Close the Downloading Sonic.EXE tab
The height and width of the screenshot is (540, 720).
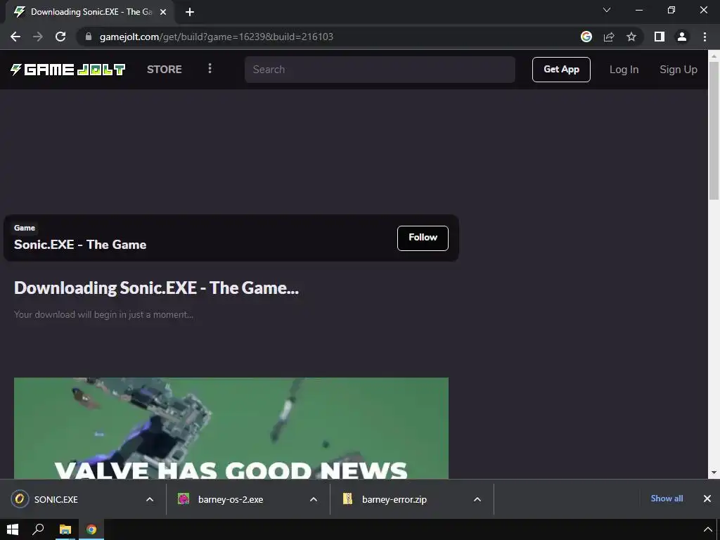point(163,13)
